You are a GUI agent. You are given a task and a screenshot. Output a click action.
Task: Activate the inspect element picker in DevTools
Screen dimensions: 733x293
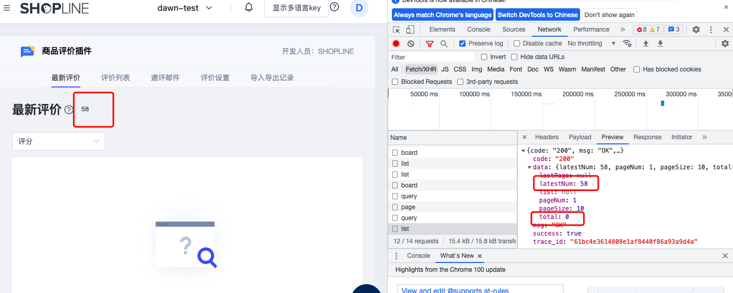(x=397, y=30)
